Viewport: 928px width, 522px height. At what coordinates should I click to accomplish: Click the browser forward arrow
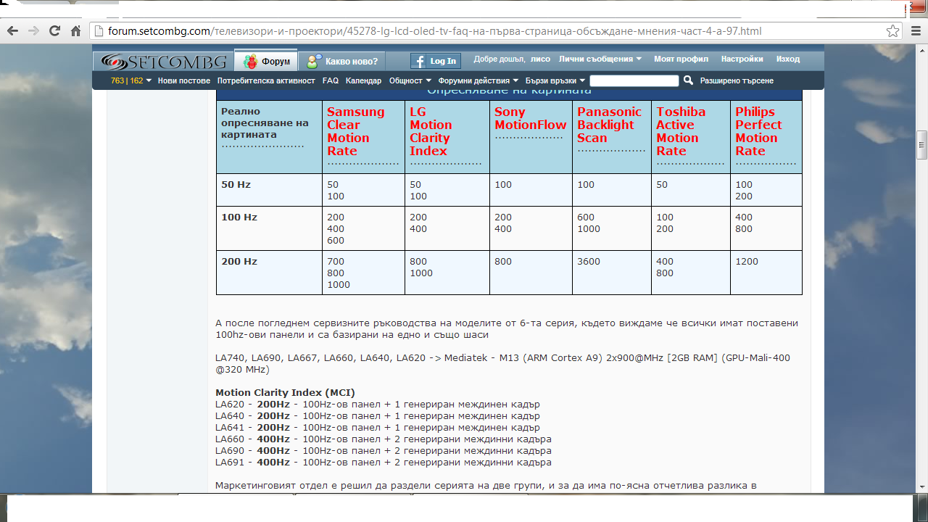33,31
